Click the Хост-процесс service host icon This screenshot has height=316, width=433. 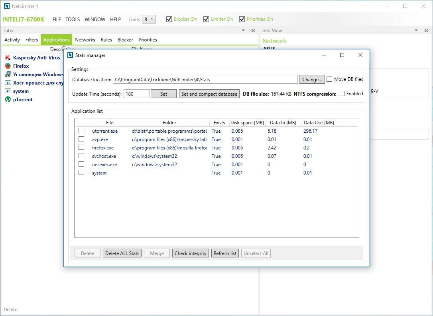(8, 83)
